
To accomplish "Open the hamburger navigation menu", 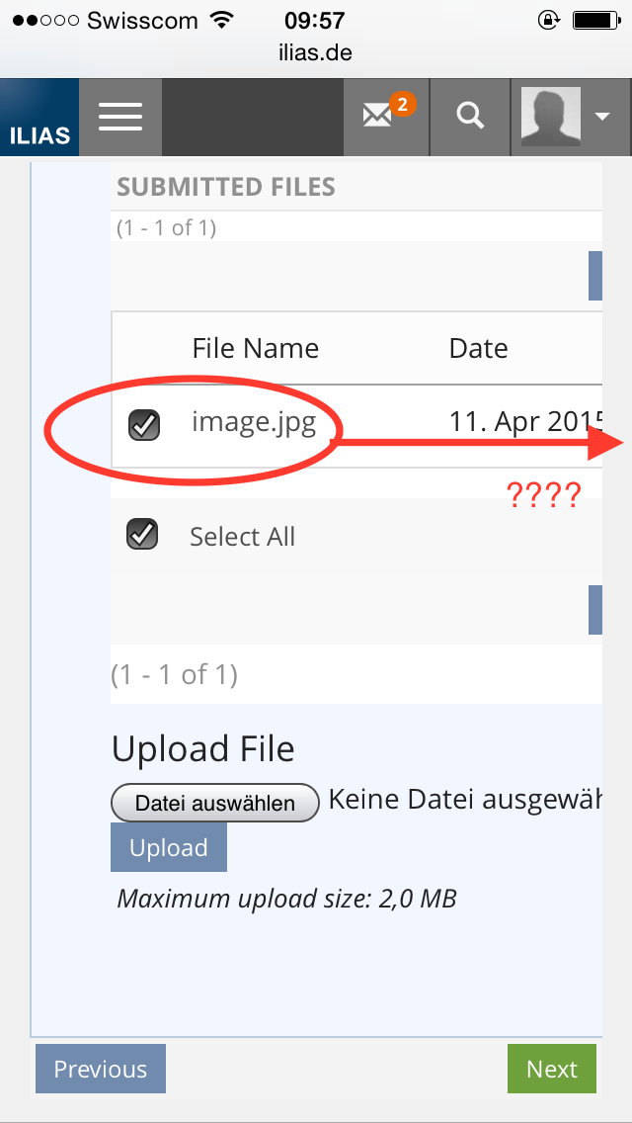I will pos(120,118).
